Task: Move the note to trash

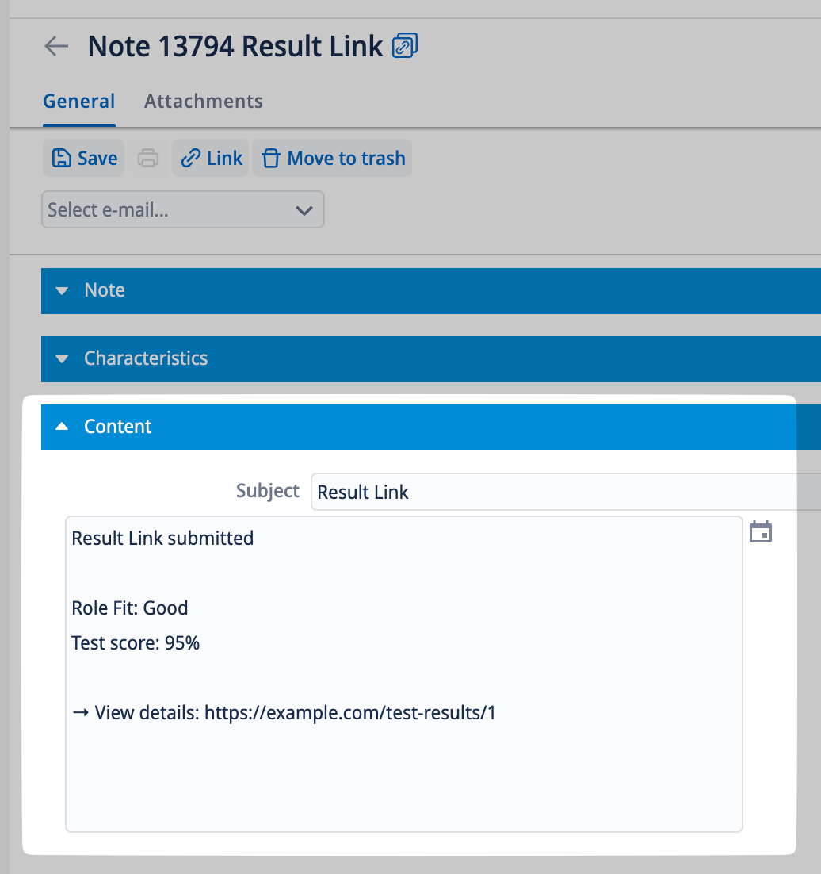Action: 332,159
